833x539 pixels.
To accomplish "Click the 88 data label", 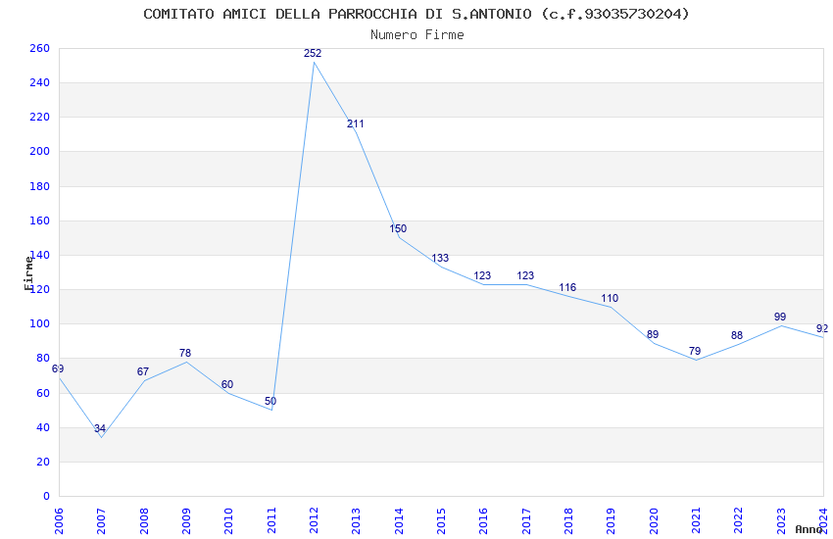I will coord(737,335).
